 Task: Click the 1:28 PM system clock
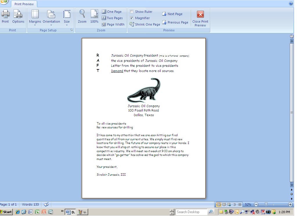click(x=284, y=212)
